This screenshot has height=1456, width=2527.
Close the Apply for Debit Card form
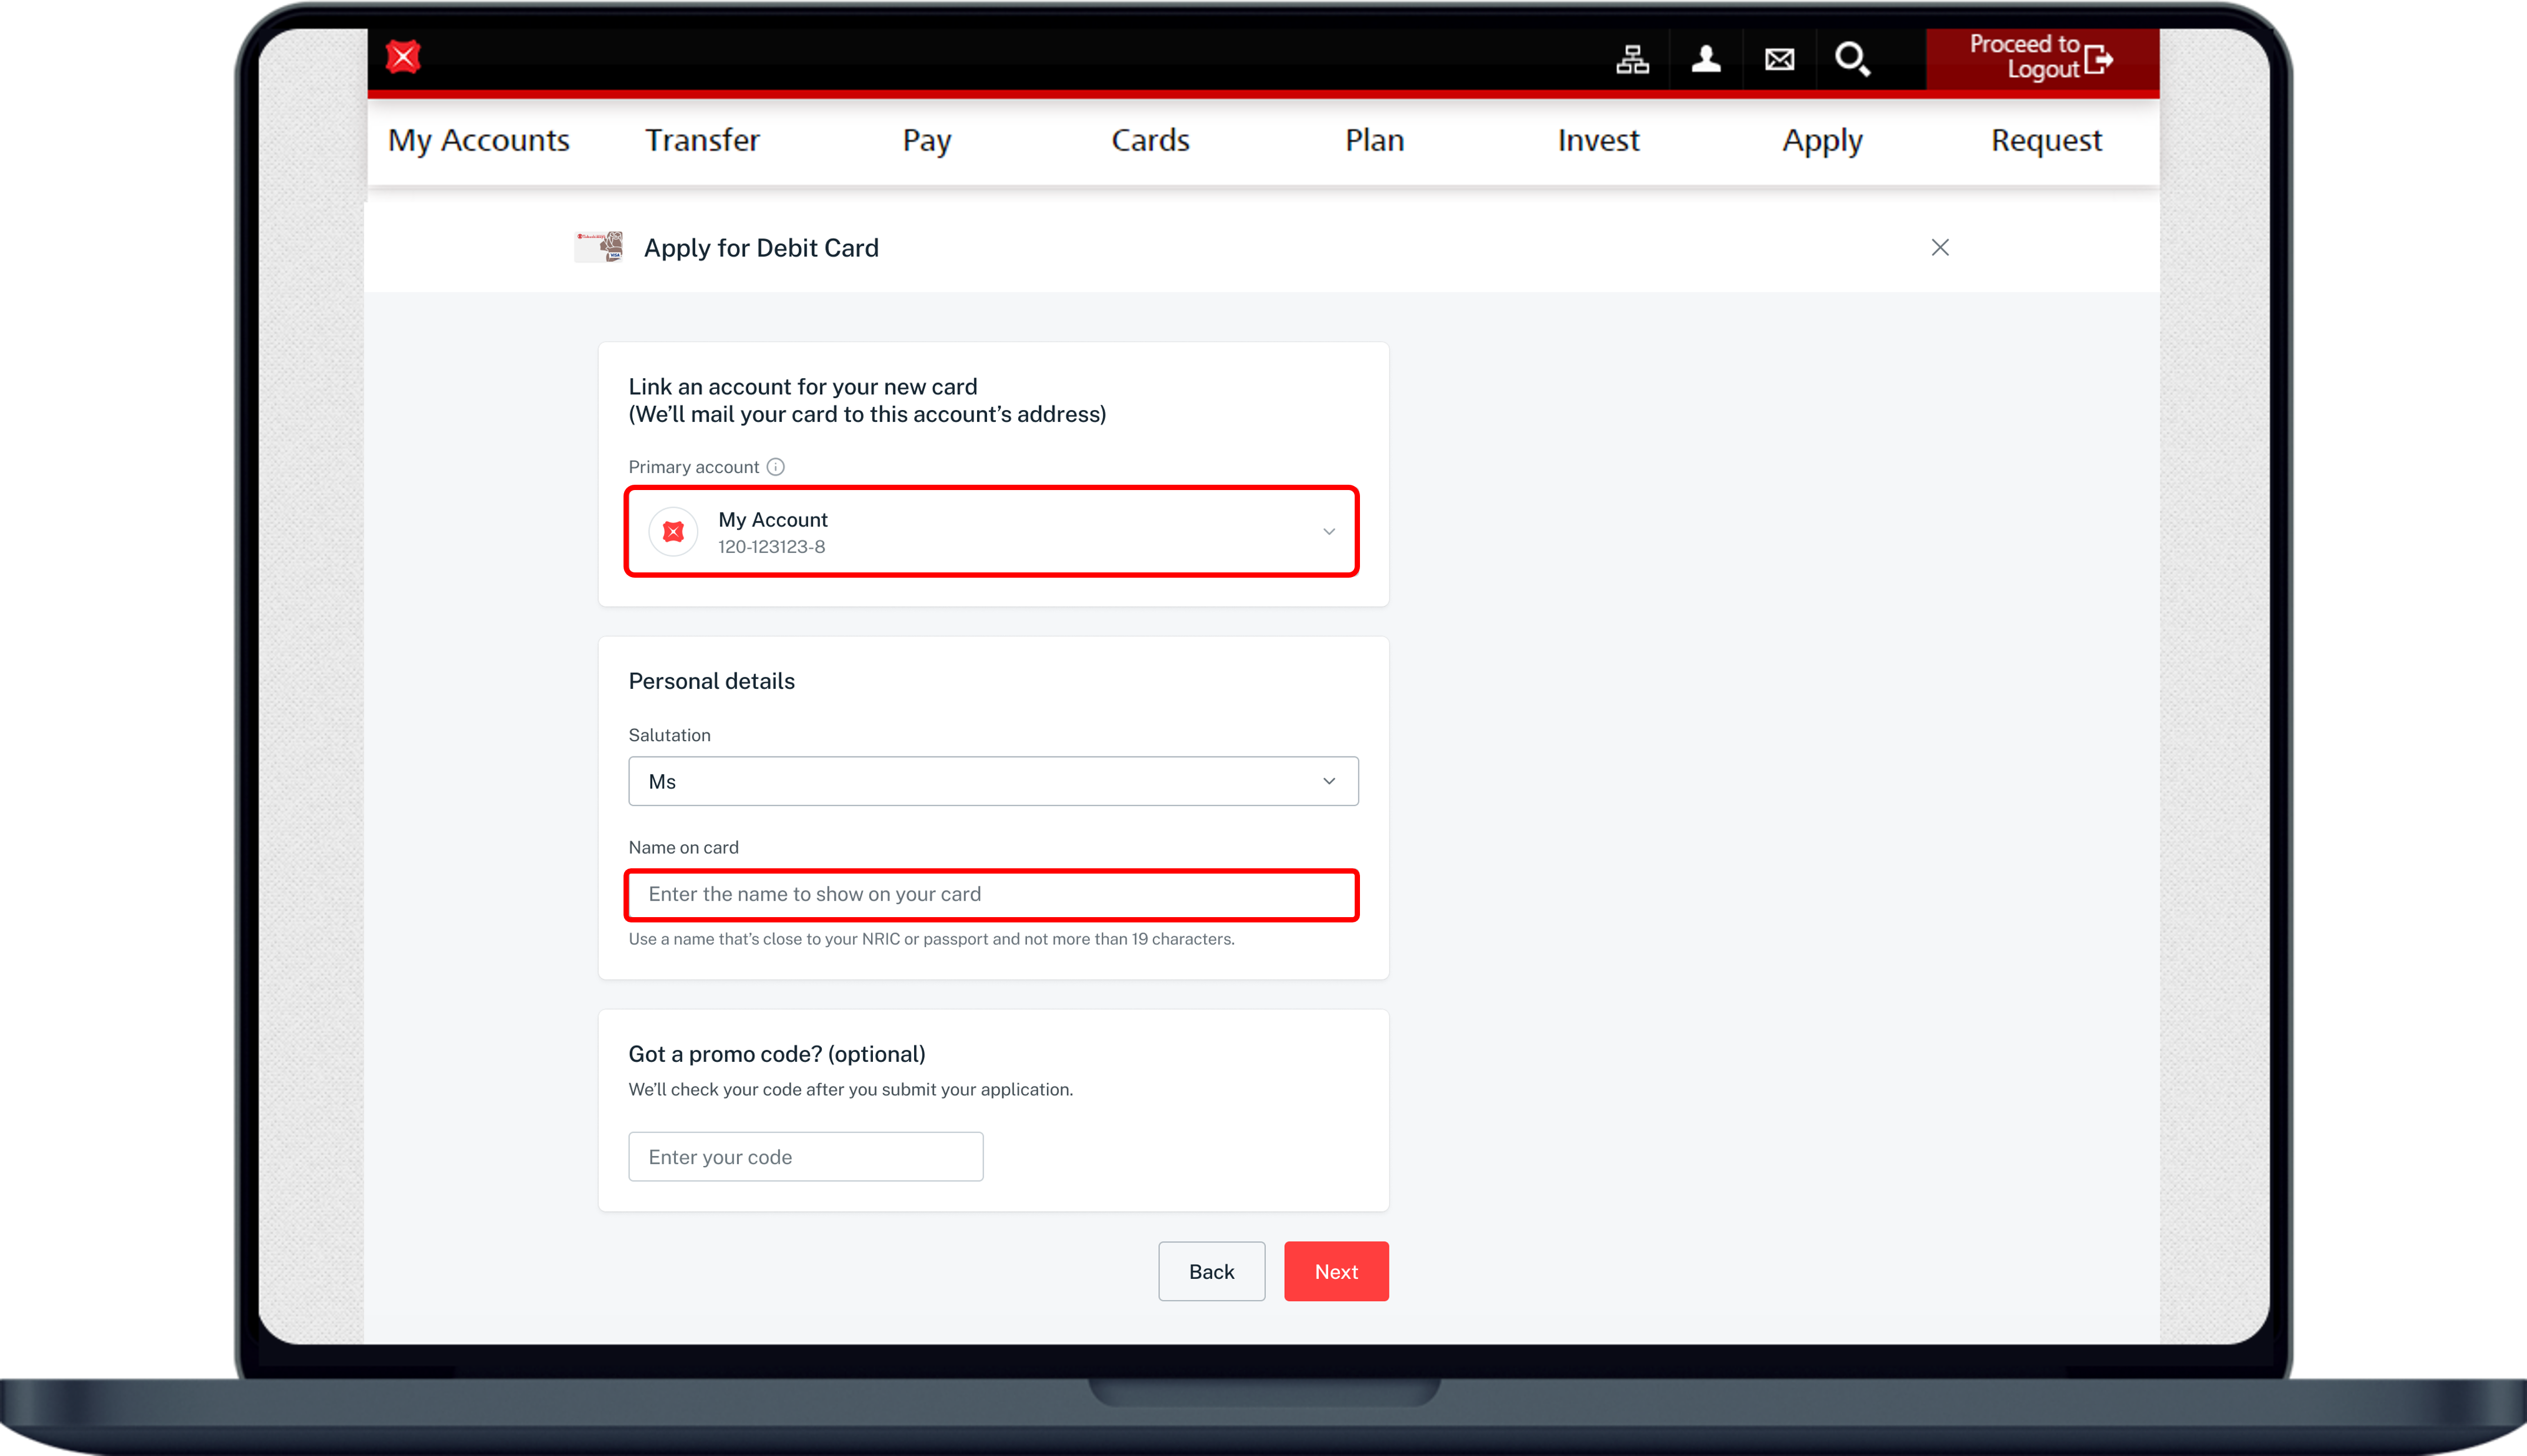[1939, 247]
